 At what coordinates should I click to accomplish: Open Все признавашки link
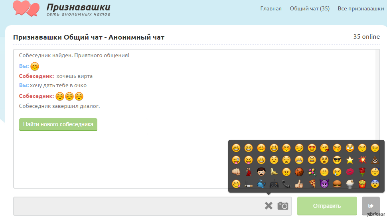361,9
